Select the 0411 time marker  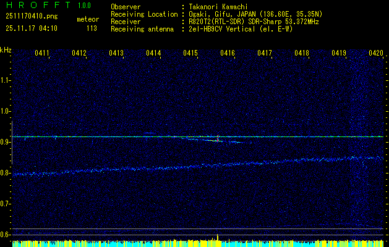(x=42, y=54)
